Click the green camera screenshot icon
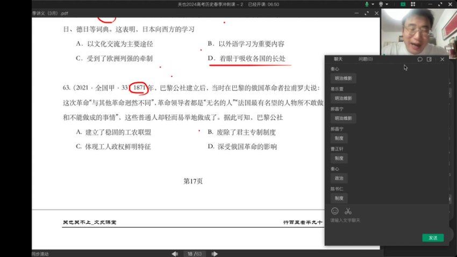The height and width of the screenshot is (257, 457). [403, 4]
